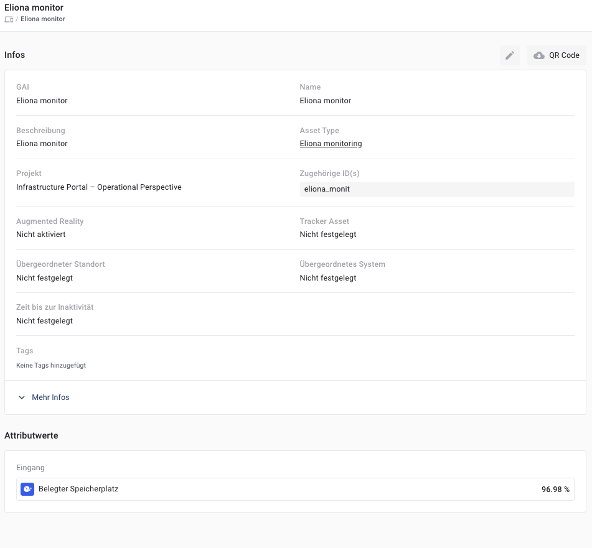
Task: Click the QR Code button label
Action: tap(564, 55)
